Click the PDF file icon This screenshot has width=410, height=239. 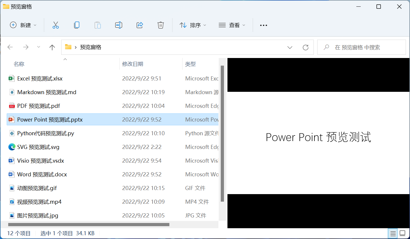point(12,106)
